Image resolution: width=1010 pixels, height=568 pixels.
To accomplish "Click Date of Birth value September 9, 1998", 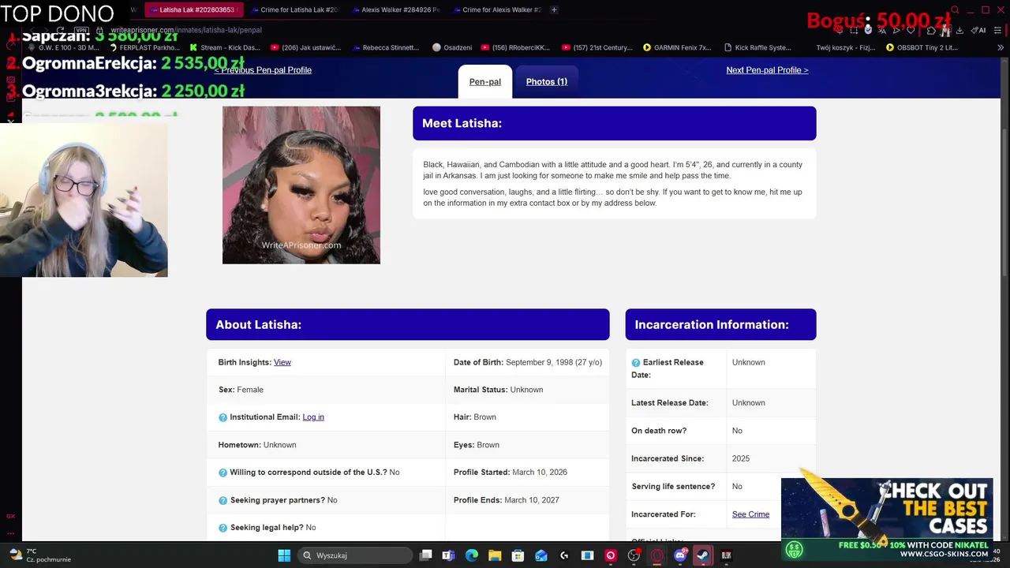I will 554,363.
